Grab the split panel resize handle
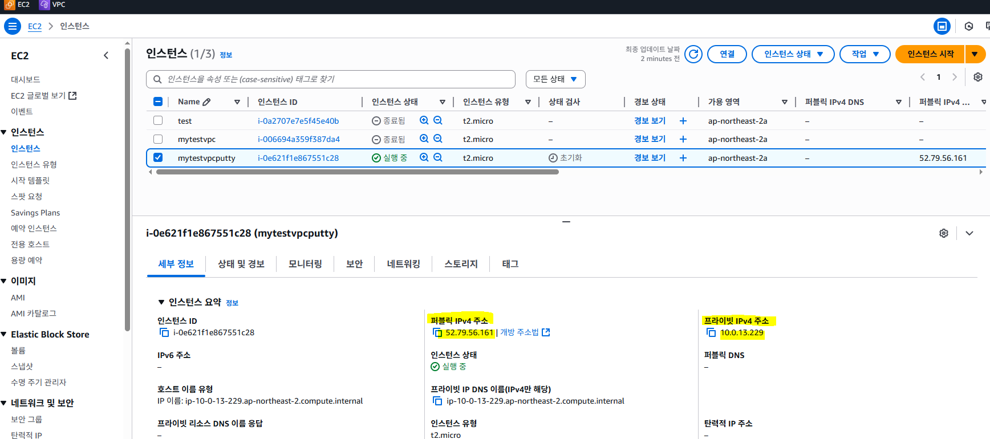990x439 pixels. click(x=566, y=222)
